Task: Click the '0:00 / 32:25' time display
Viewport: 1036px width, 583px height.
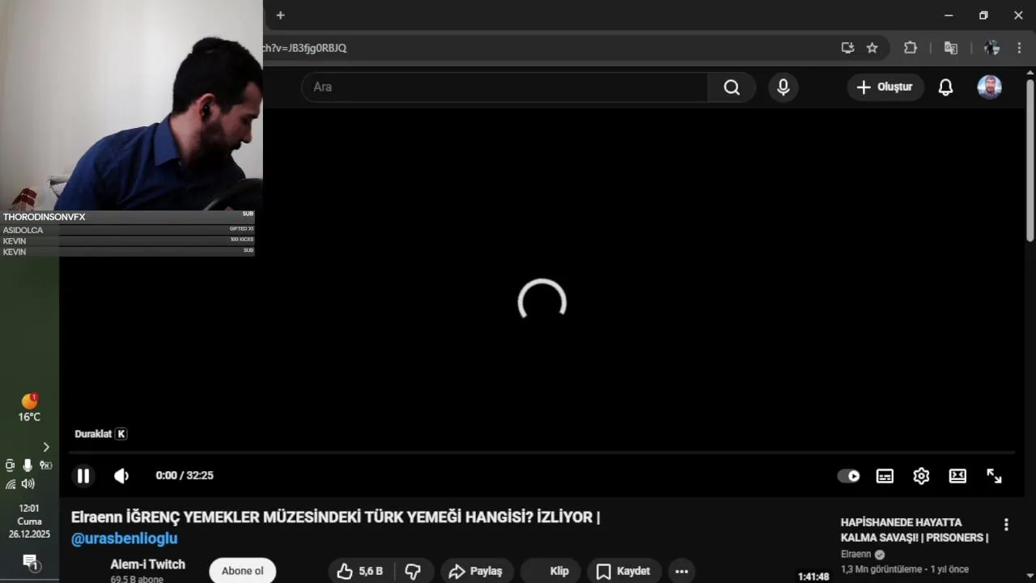Action: click(x=185, y=475)
